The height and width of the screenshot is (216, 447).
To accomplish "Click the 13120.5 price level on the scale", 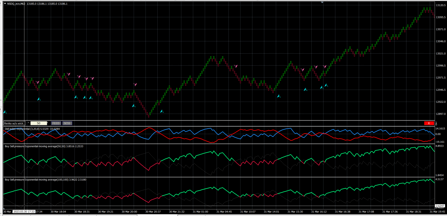I will click(441, 5).
